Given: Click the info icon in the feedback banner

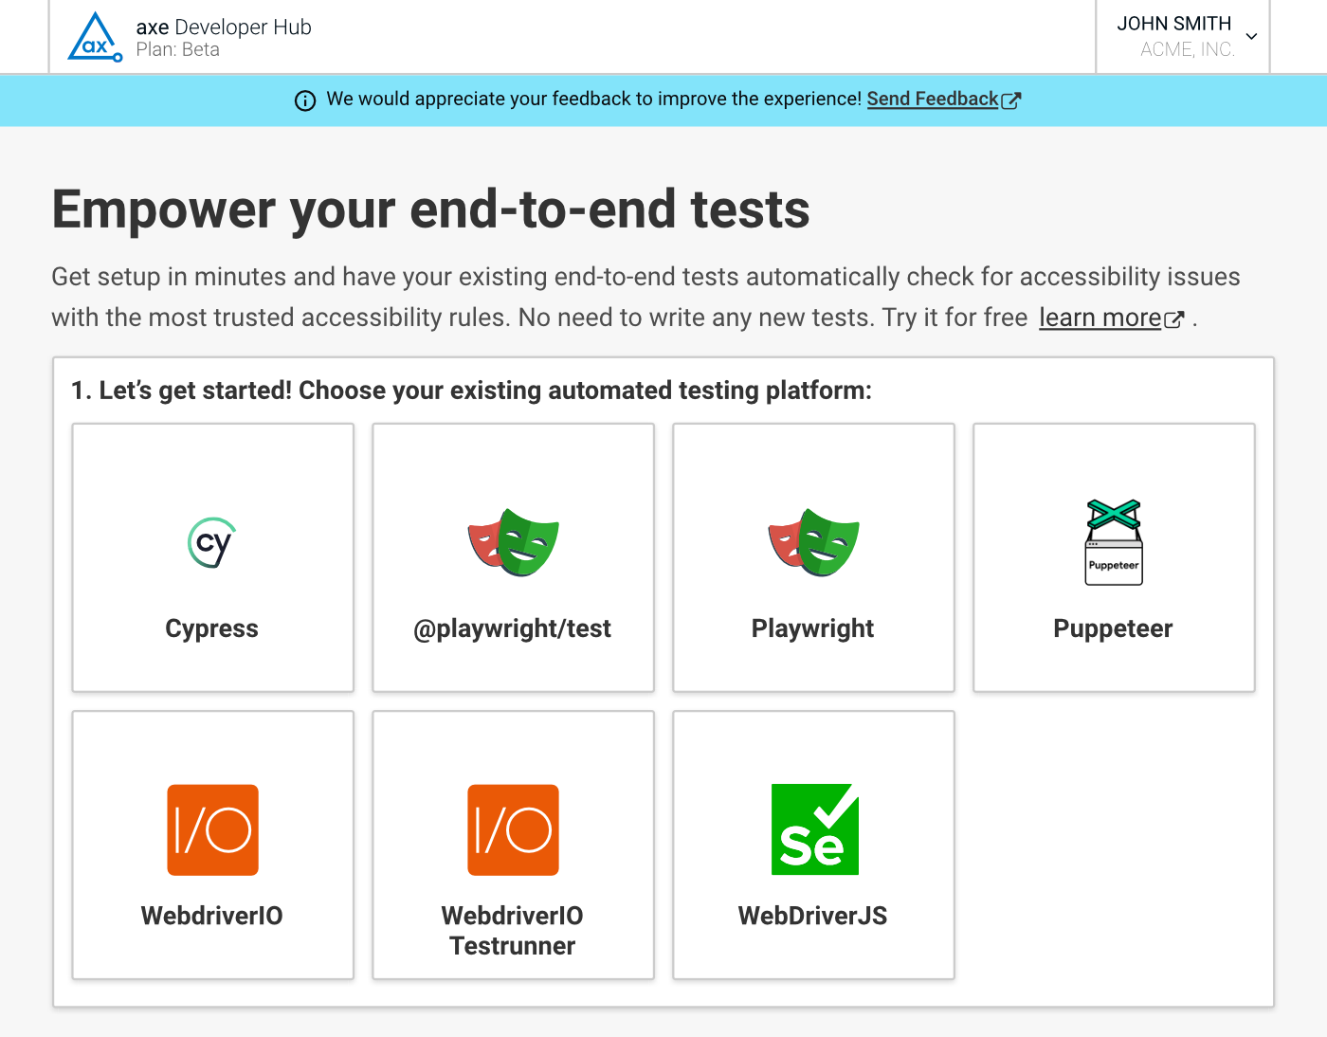Looking at the screenshot, I should [305, 100].
